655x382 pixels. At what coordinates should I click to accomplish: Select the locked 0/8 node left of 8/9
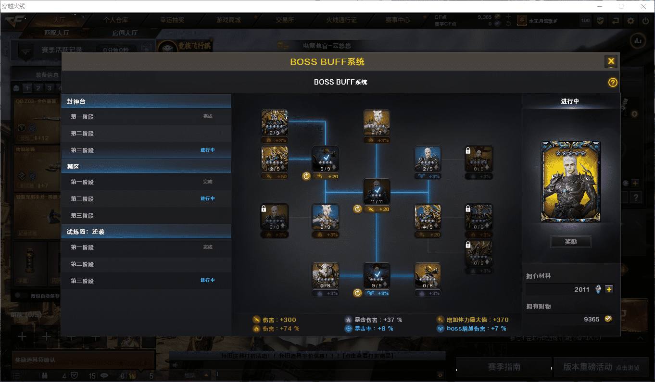click(x=275, y=218)
